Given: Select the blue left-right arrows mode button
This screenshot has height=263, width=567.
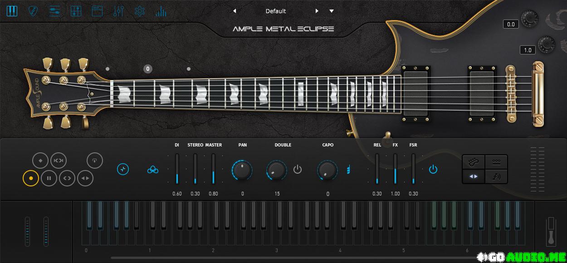Looking at the screenshot, I should pyautogui.click(x=474, y=176).
